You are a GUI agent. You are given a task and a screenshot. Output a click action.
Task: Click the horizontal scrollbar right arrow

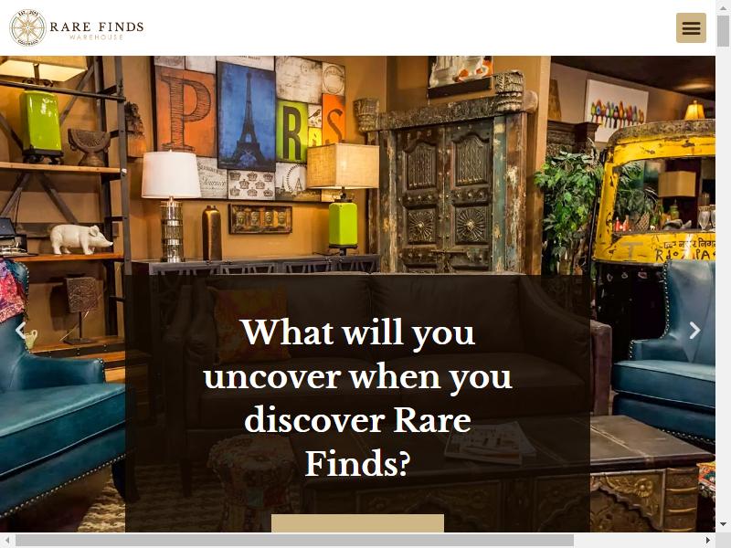pos(708,541)
